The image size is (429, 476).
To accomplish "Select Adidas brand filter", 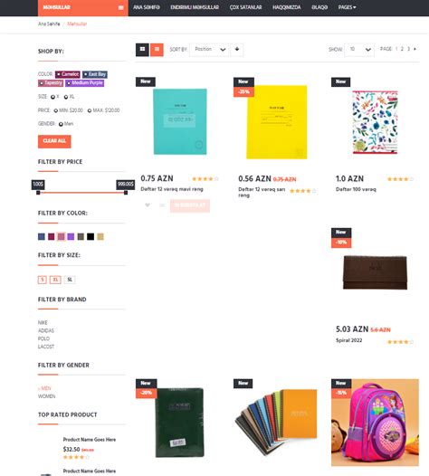I will tap(46, 330).
